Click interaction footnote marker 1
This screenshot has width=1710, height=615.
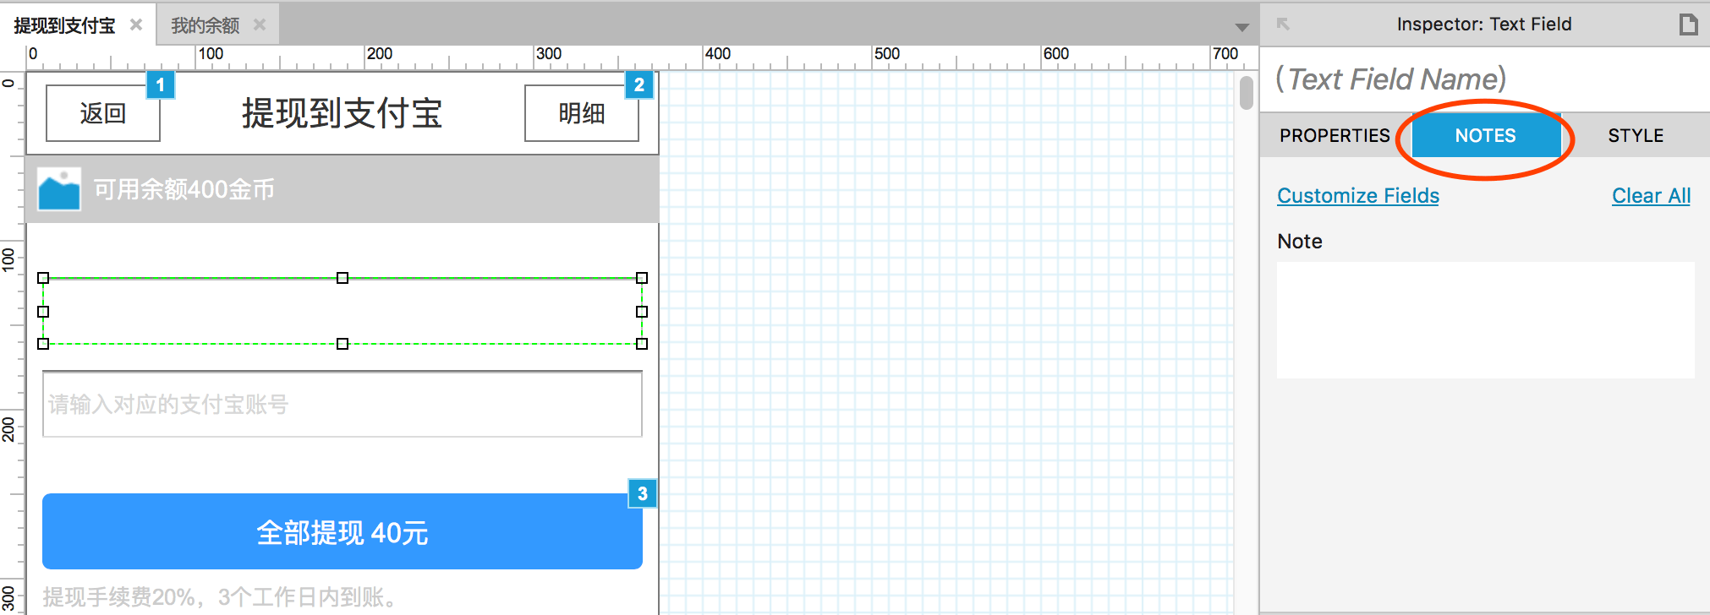[160, 84]
